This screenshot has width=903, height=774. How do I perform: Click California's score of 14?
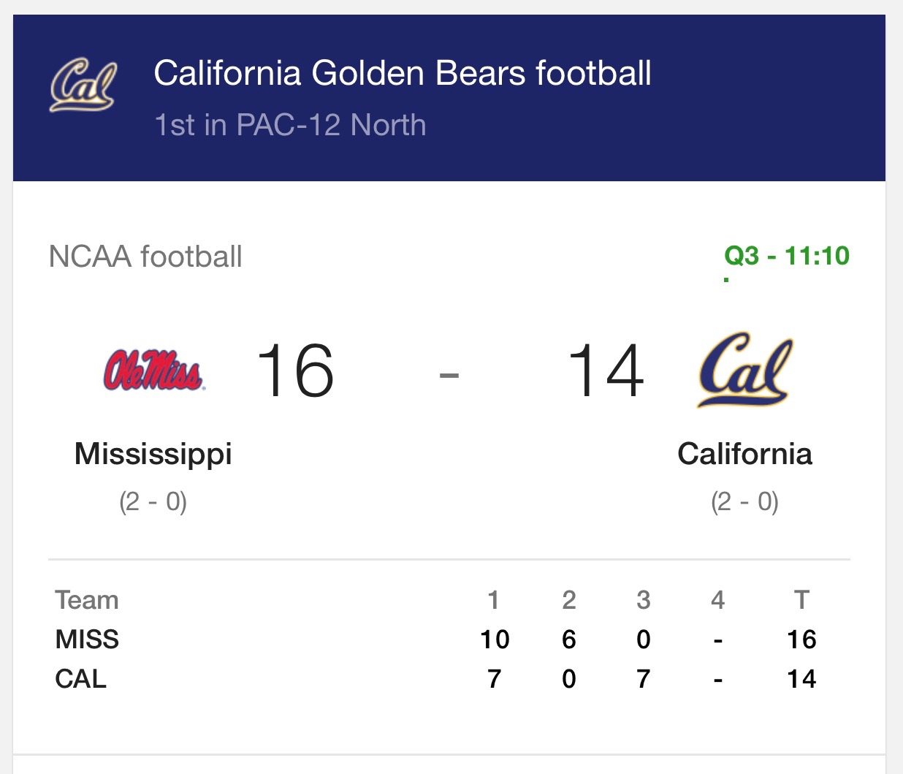(x=606, y=371)
